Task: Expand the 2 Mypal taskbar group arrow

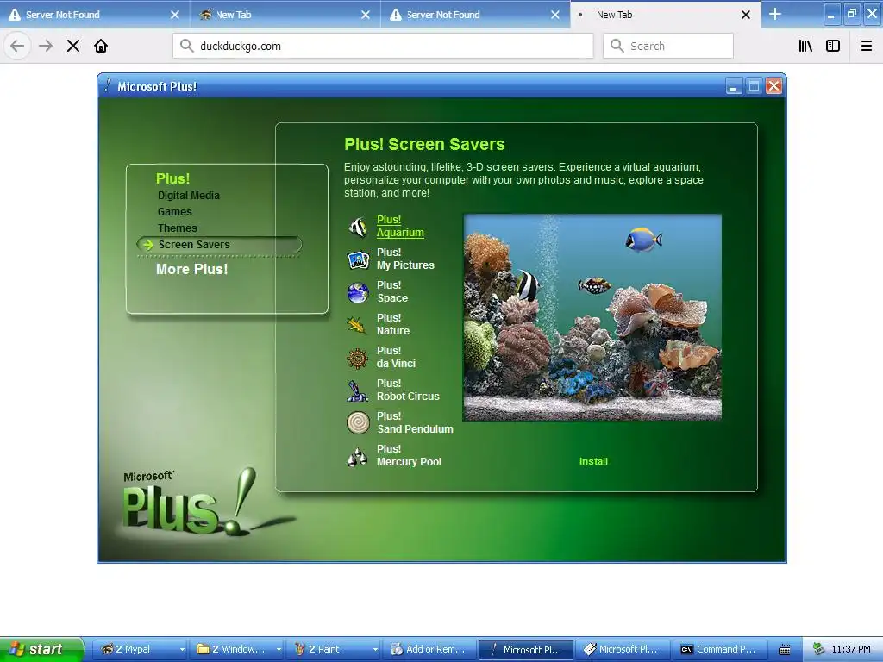Action: [x=182, y=650]
